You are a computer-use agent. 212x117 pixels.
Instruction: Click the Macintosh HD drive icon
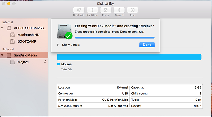click(13, 35)
